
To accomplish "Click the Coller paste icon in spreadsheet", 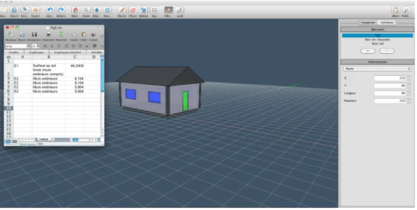I will 84,34.
